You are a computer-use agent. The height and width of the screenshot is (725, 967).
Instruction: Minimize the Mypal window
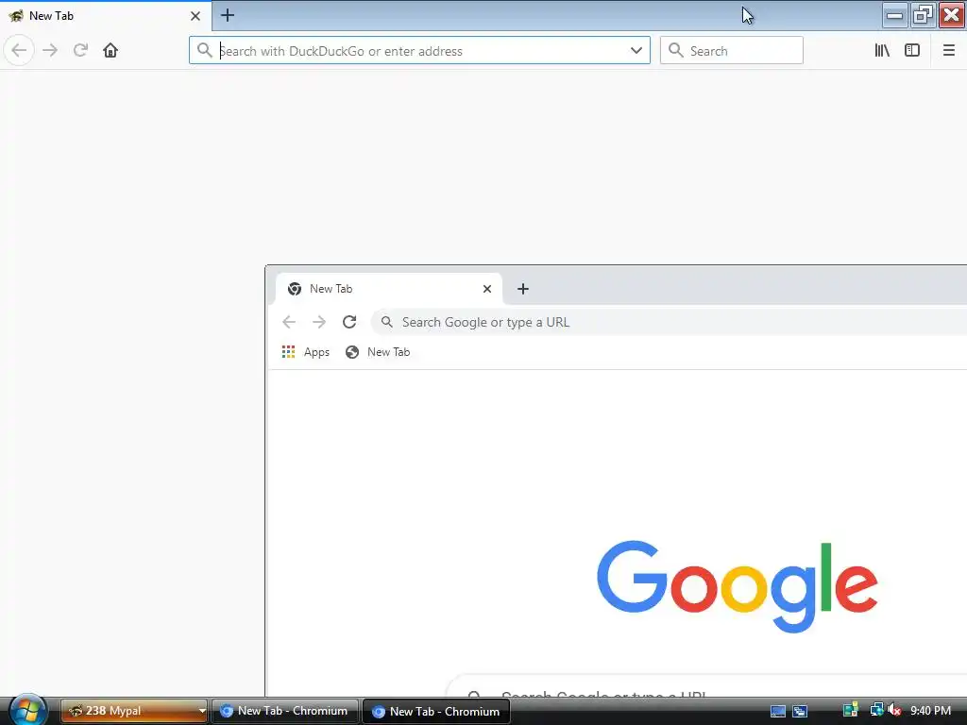[894, 15]
